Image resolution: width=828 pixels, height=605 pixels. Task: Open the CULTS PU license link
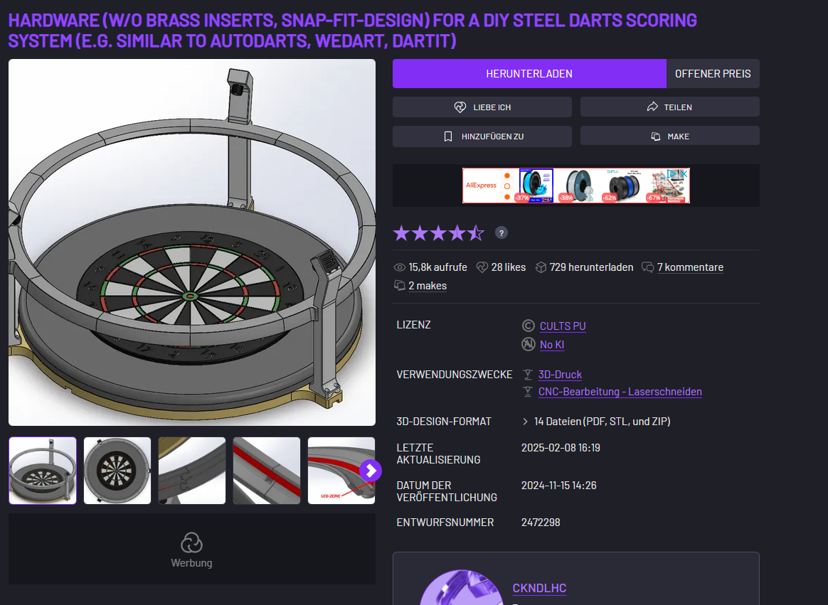(x=563, y=326)
